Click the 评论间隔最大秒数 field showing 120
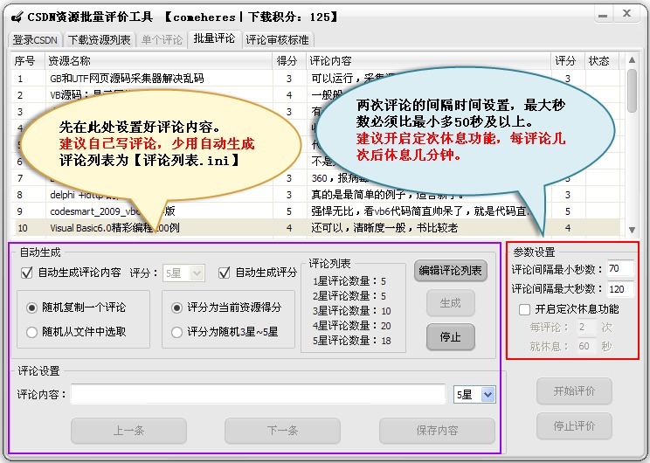The width and height of the screenshot is (650, 463). click(620, 289)
